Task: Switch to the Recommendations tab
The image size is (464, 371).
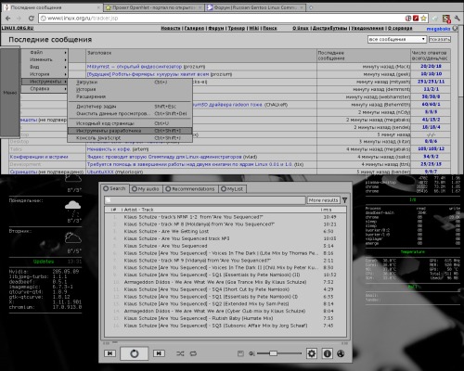Action: 190,188
